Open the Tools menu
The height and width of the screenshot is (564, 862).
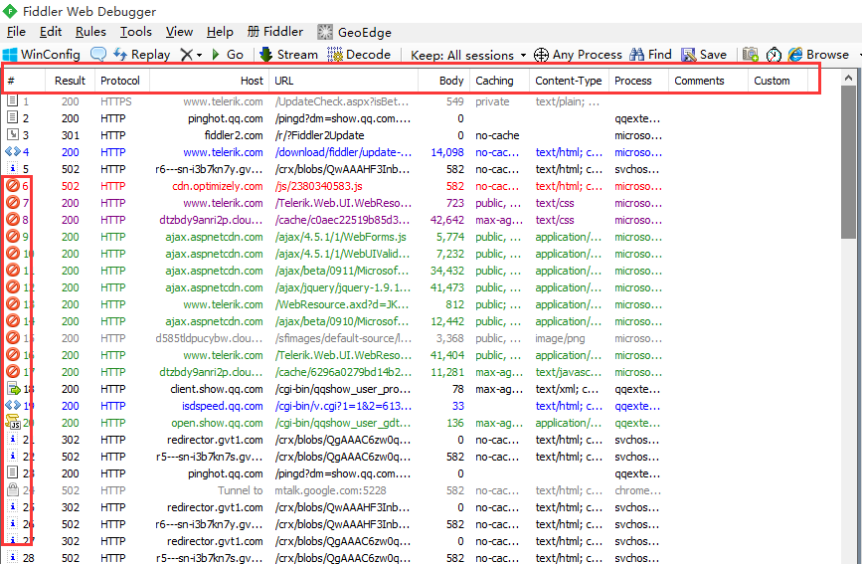click(136, 32)
